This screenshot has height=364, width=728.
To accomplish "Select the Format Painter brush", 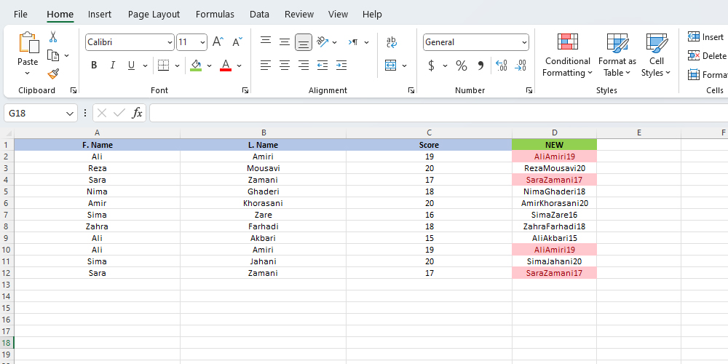I will (x=53, y=74).
